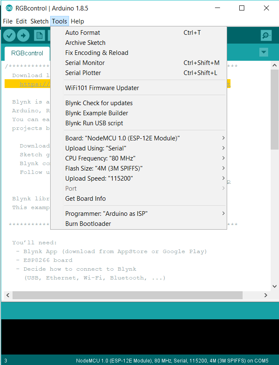Open the File menu

point(8,21)
